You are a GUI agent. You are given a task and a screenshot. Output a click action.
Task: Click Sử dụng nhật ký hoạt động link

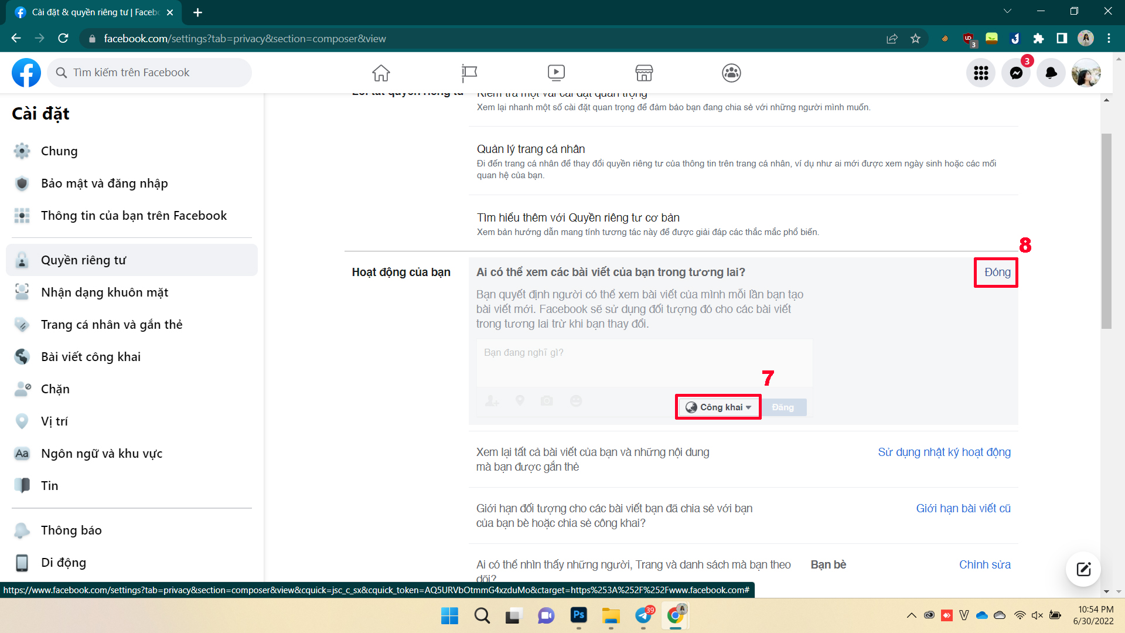pyautogui.click(x=944, y=452)
